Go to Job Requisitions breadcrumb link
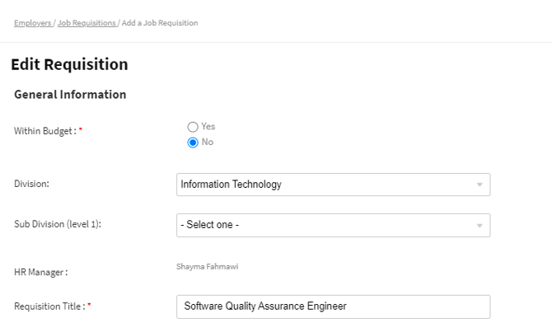Viewport: 552px width, 332px height. tap(87, 23)
